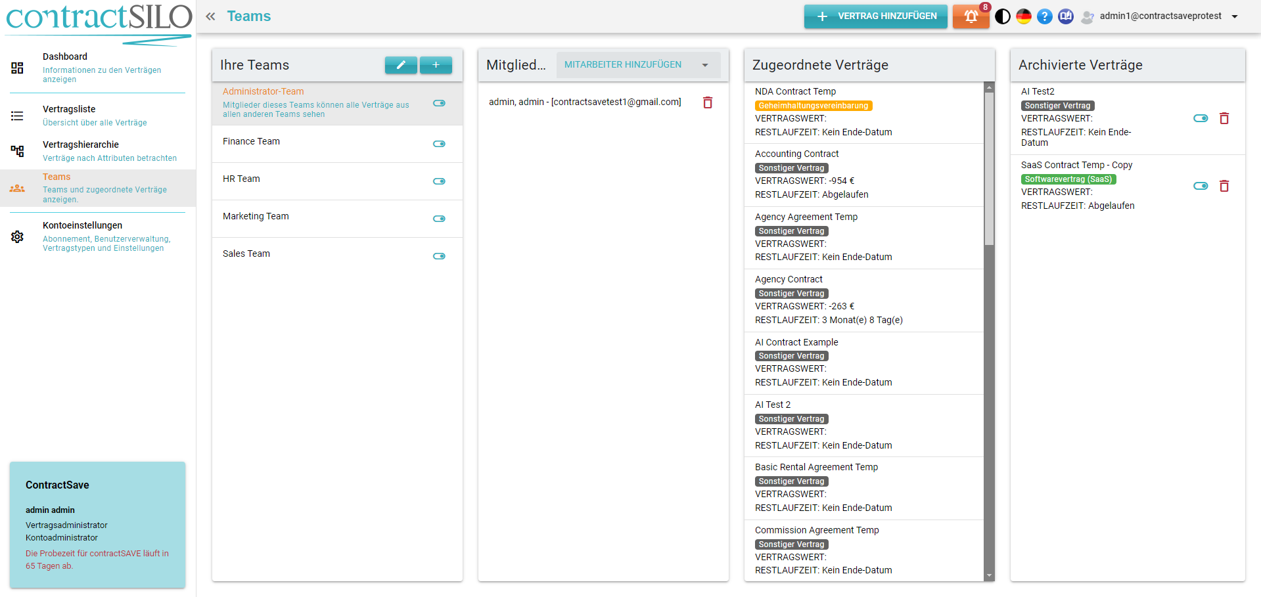Open the Dashboard menu item

97,68
